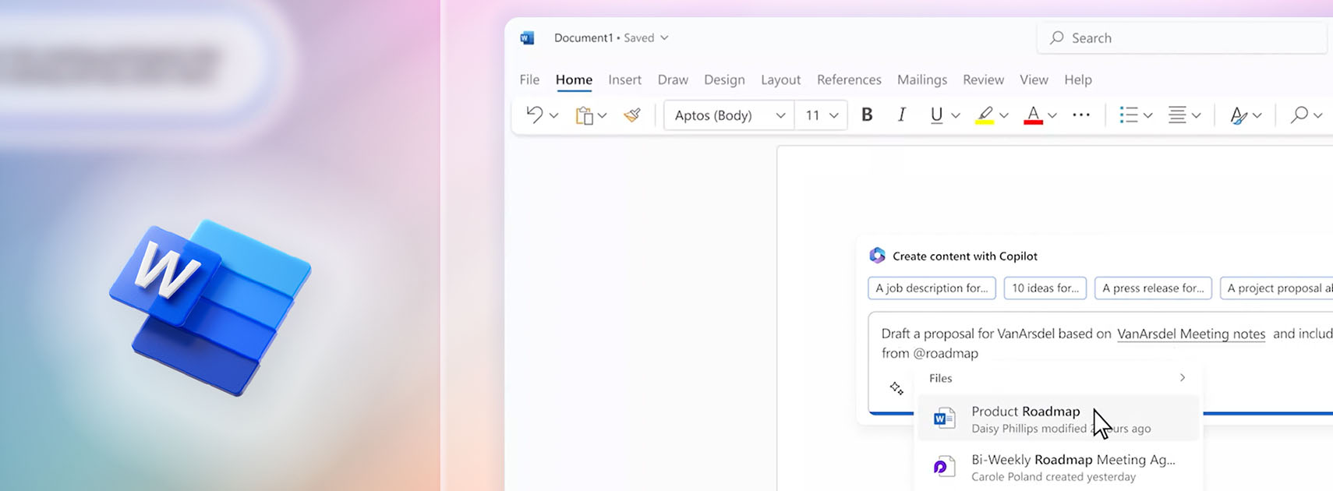Viewport: 1333px width, 491px height.
Task: Open the Mailings tab
Action: tap(922, 79)
